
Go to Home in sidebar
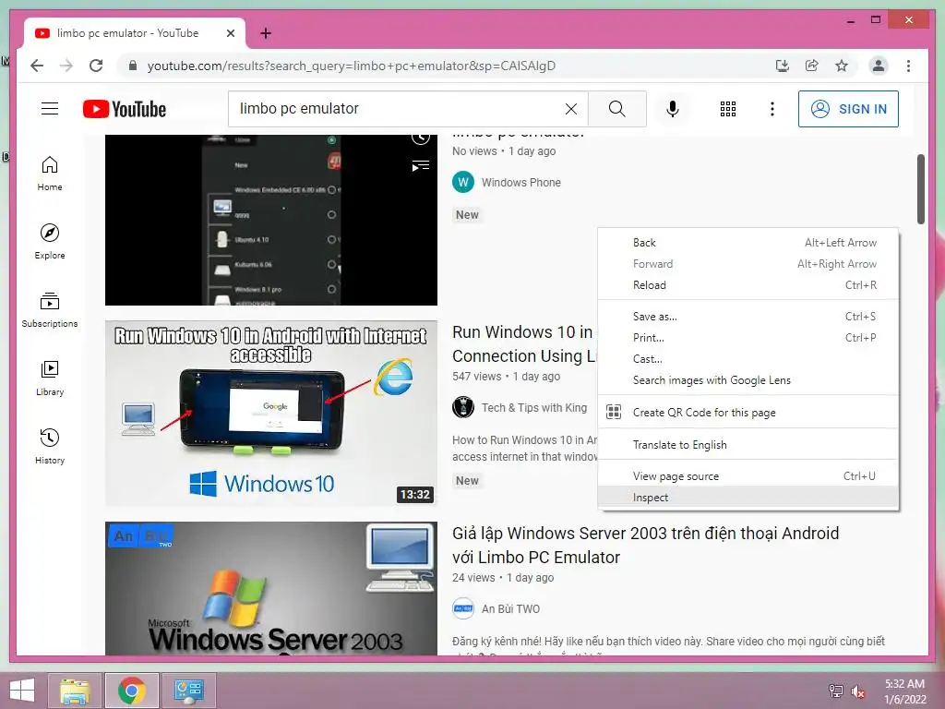point(50,174)
